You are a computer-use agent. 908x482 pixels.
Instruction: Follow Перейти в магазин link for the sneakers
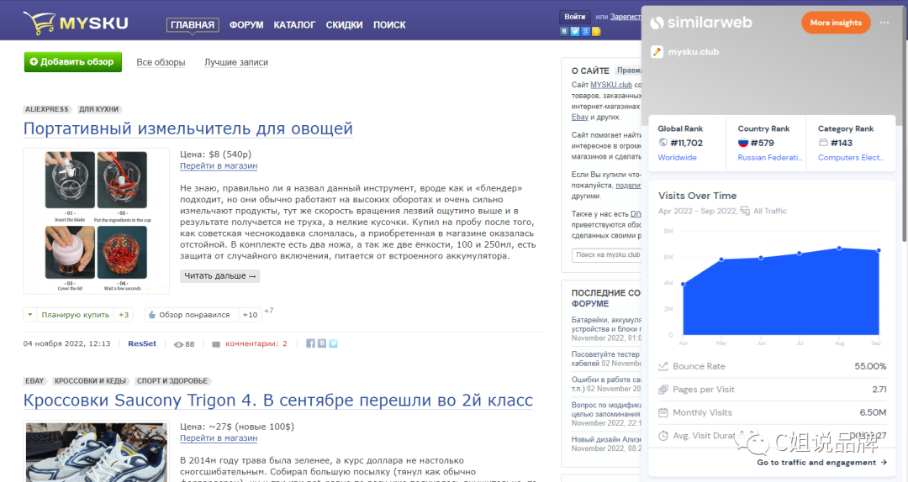pyautogui.click(x=219, y=438)
